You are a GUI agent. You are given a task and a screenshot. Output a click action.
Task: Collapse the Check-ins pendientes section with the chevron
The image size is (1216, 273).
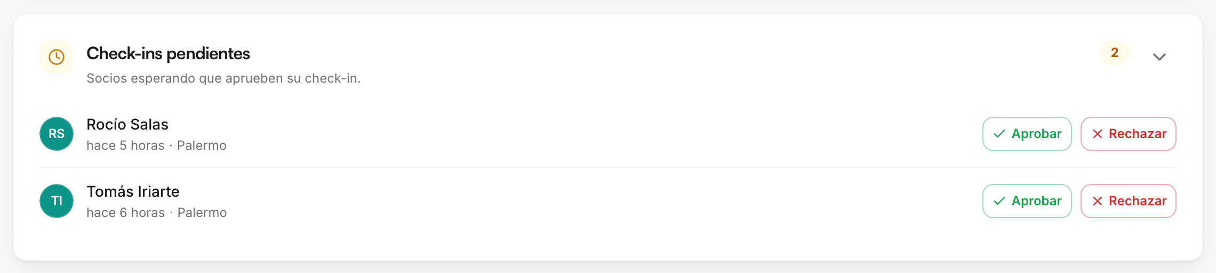[1159, 57]
